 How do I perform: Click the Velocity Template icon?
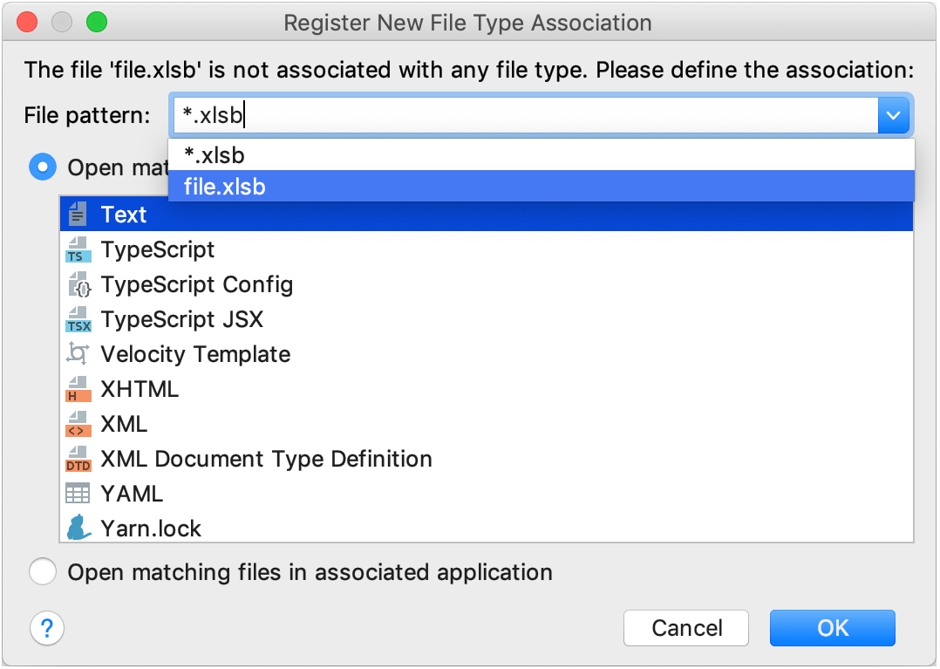pos(78,354)
